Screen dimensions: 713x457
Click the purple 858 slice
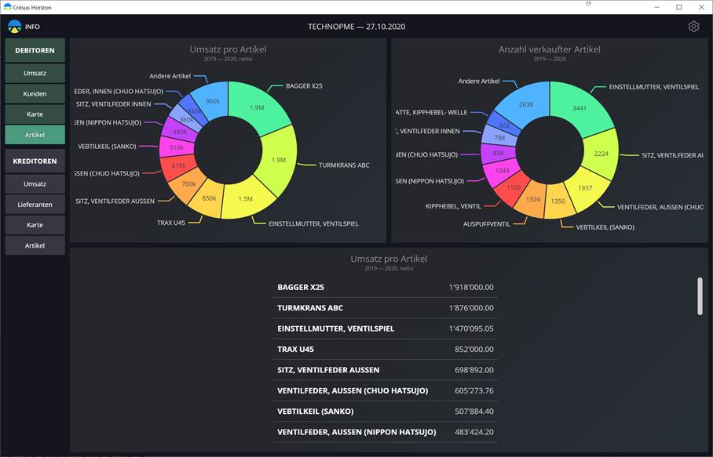(x=498, y=154)
